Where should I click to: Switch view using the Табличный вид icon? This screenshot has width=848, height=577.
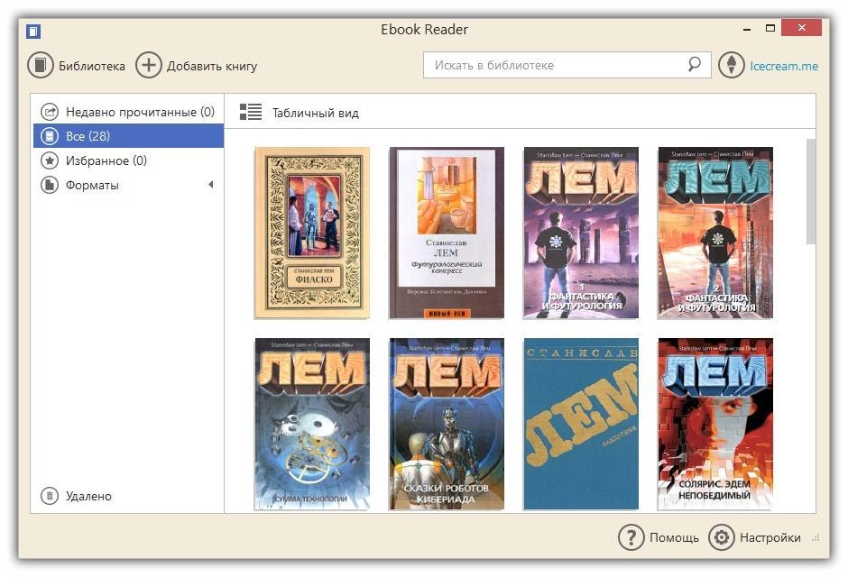click(251, 112)
